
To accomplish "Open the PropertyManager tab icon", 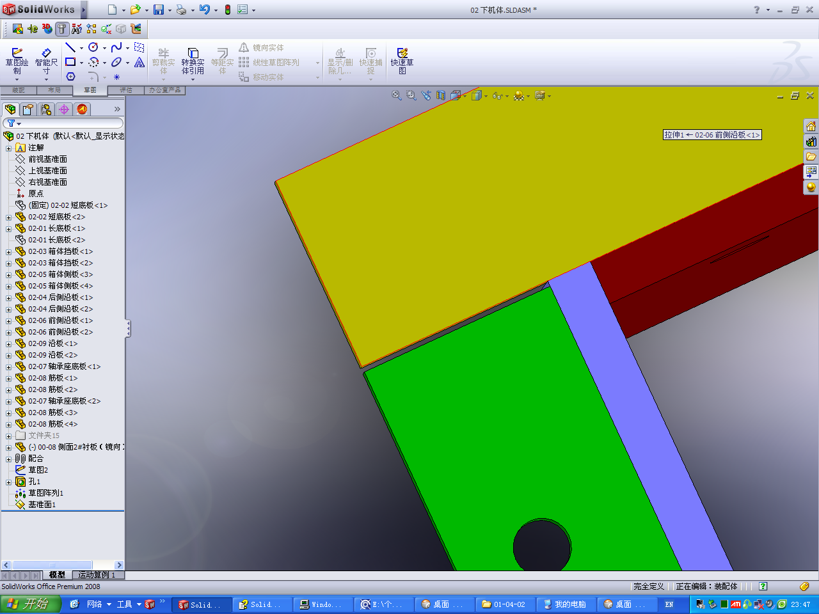I will pos(28,109).
